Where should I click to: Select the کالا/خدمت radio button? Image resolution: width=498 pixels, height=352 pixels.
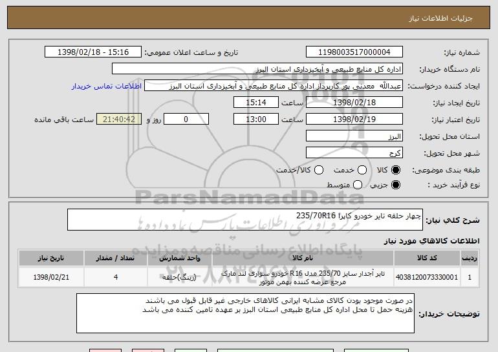pos(319,170)
